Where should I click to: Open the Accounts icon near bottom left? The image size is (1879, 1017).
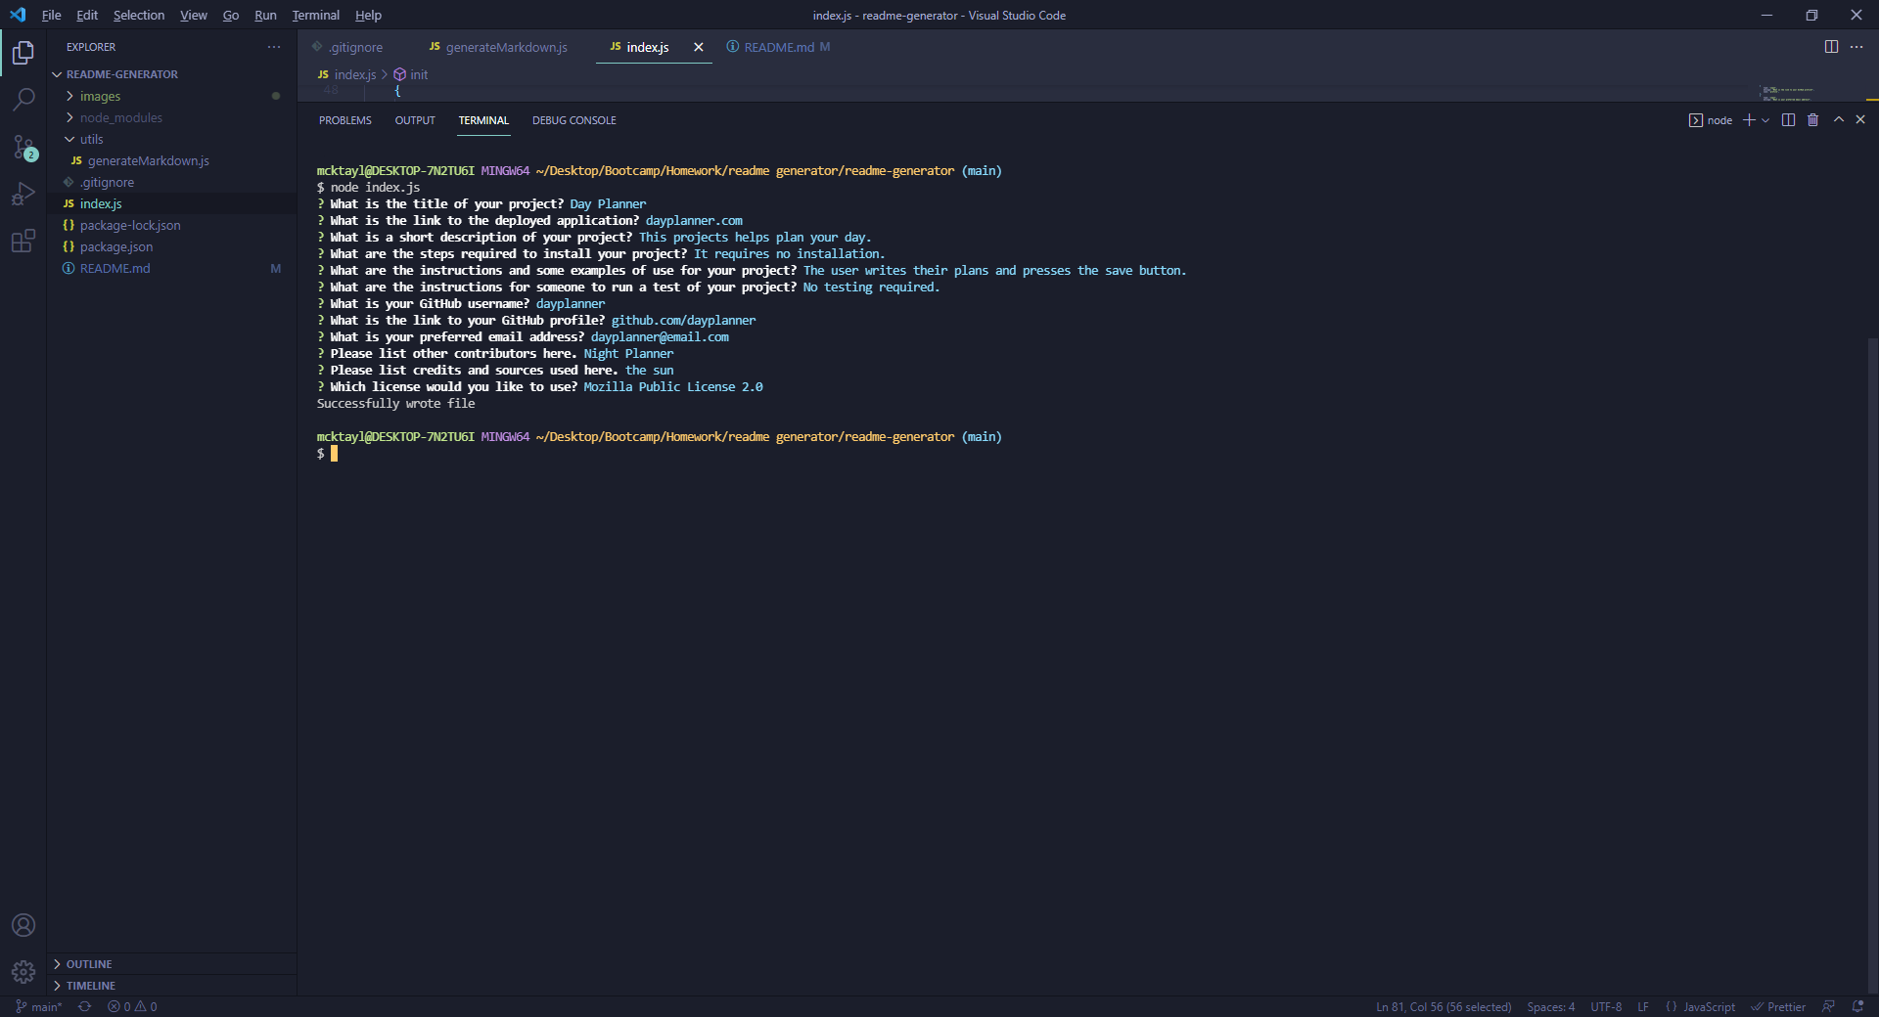tap(23, 925)
